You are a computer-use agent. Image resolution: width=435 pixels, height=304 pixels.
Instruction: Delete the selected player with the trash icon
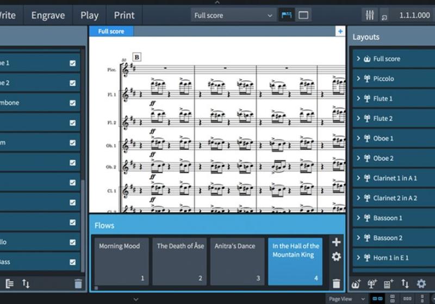(78, 283)
